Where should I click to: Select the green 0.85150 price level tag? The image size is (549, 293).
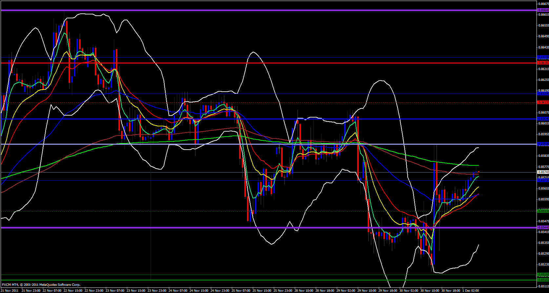[543, 280]
